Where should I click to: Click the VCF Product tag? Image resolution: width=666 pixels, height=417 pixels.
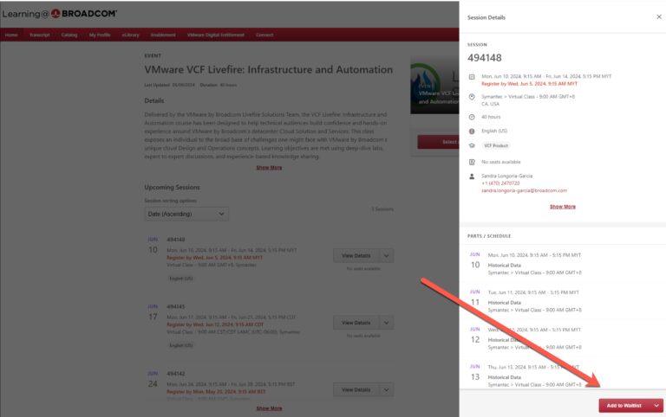(496, 145)
